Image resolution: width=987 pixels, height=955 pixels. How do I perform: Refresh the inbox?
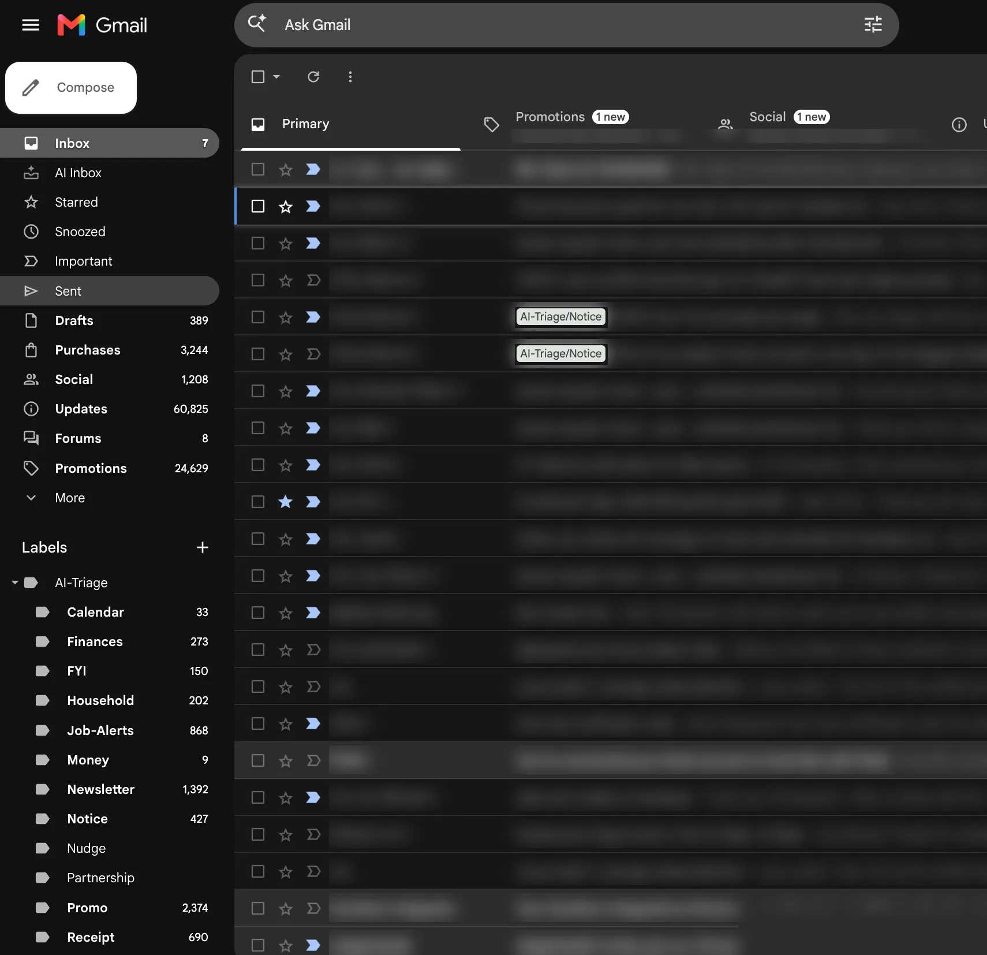coord(313,77)
